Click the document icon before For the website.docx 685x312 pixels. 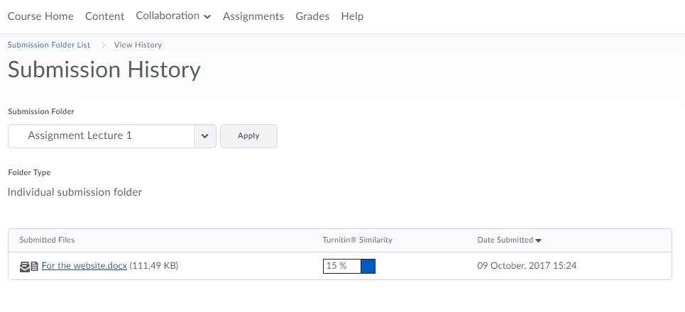(x=34, y=267)
